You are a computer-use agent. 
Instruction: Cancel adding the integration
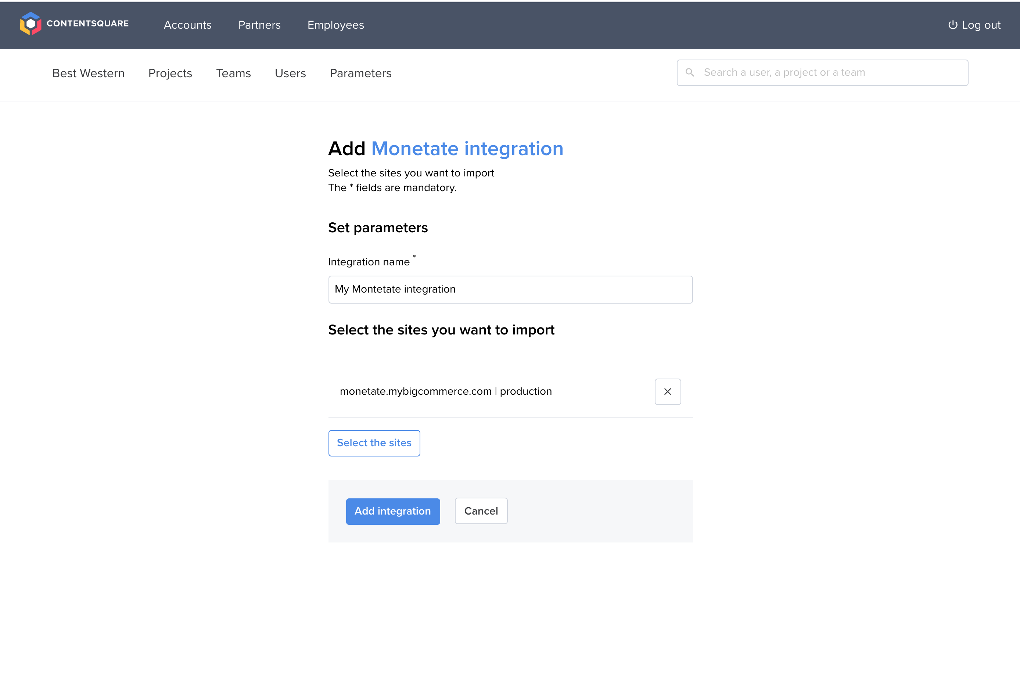tap(481, 511)
